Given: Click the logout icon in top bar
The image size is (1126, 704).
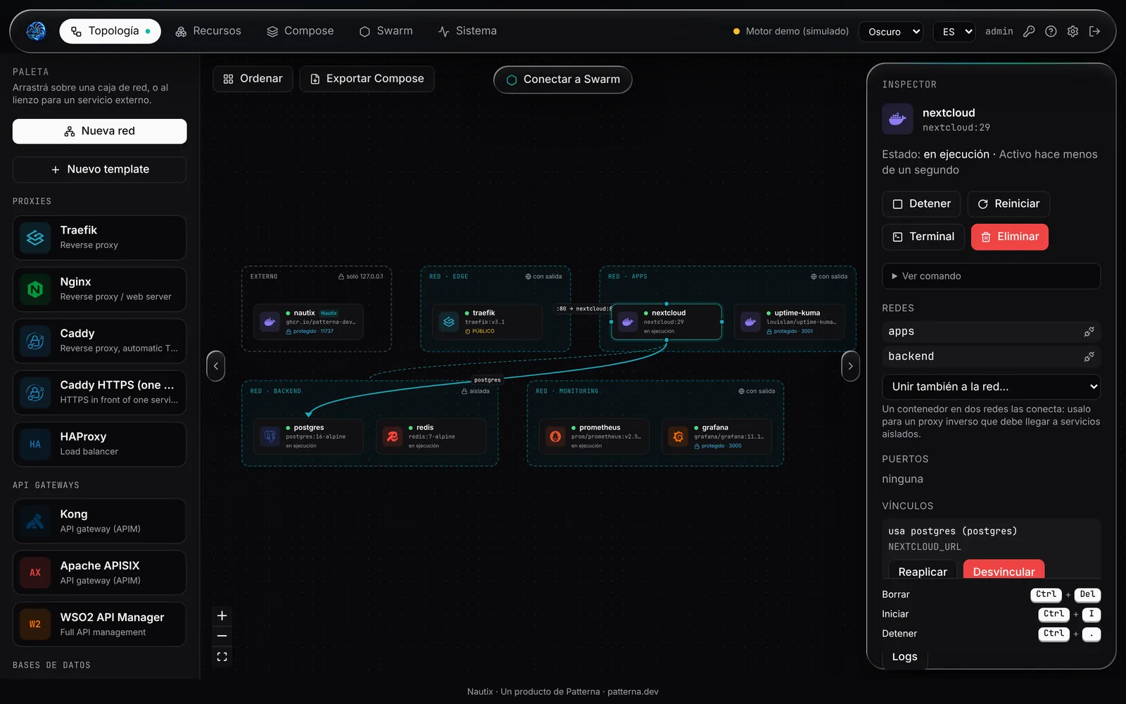Looking at the screenshot, I should [1094, 31].
